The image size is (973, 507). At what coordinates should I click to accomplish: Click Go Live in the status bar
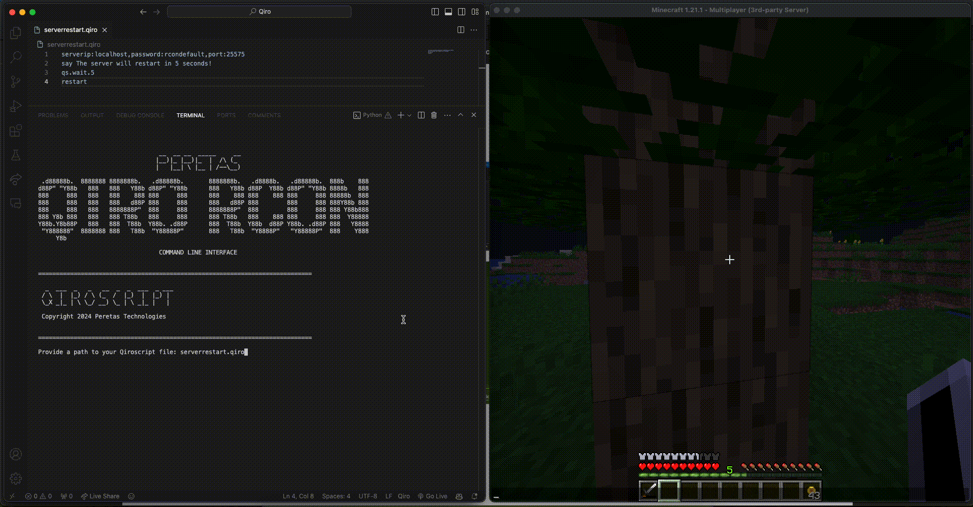pyautogui.click(x=433, y=496)
